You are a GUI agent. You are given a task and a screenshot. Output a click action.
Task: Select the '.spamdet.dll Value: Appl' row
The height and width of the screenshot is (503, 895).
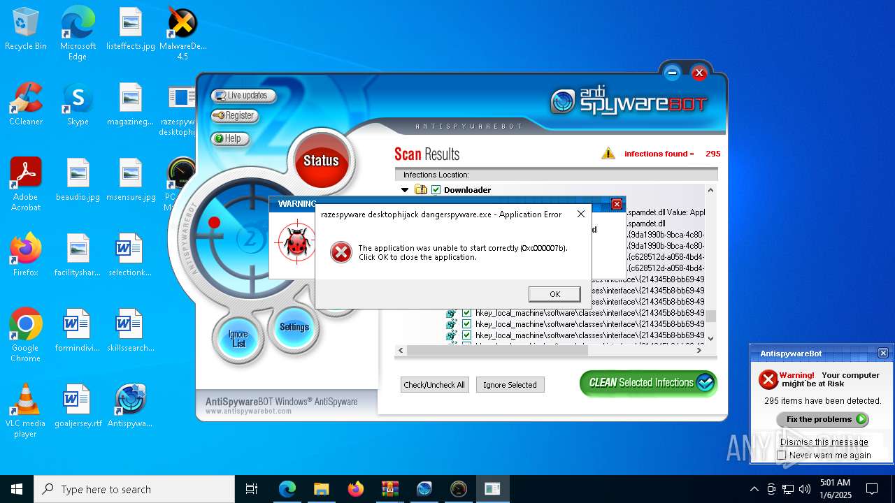(666, 212)
